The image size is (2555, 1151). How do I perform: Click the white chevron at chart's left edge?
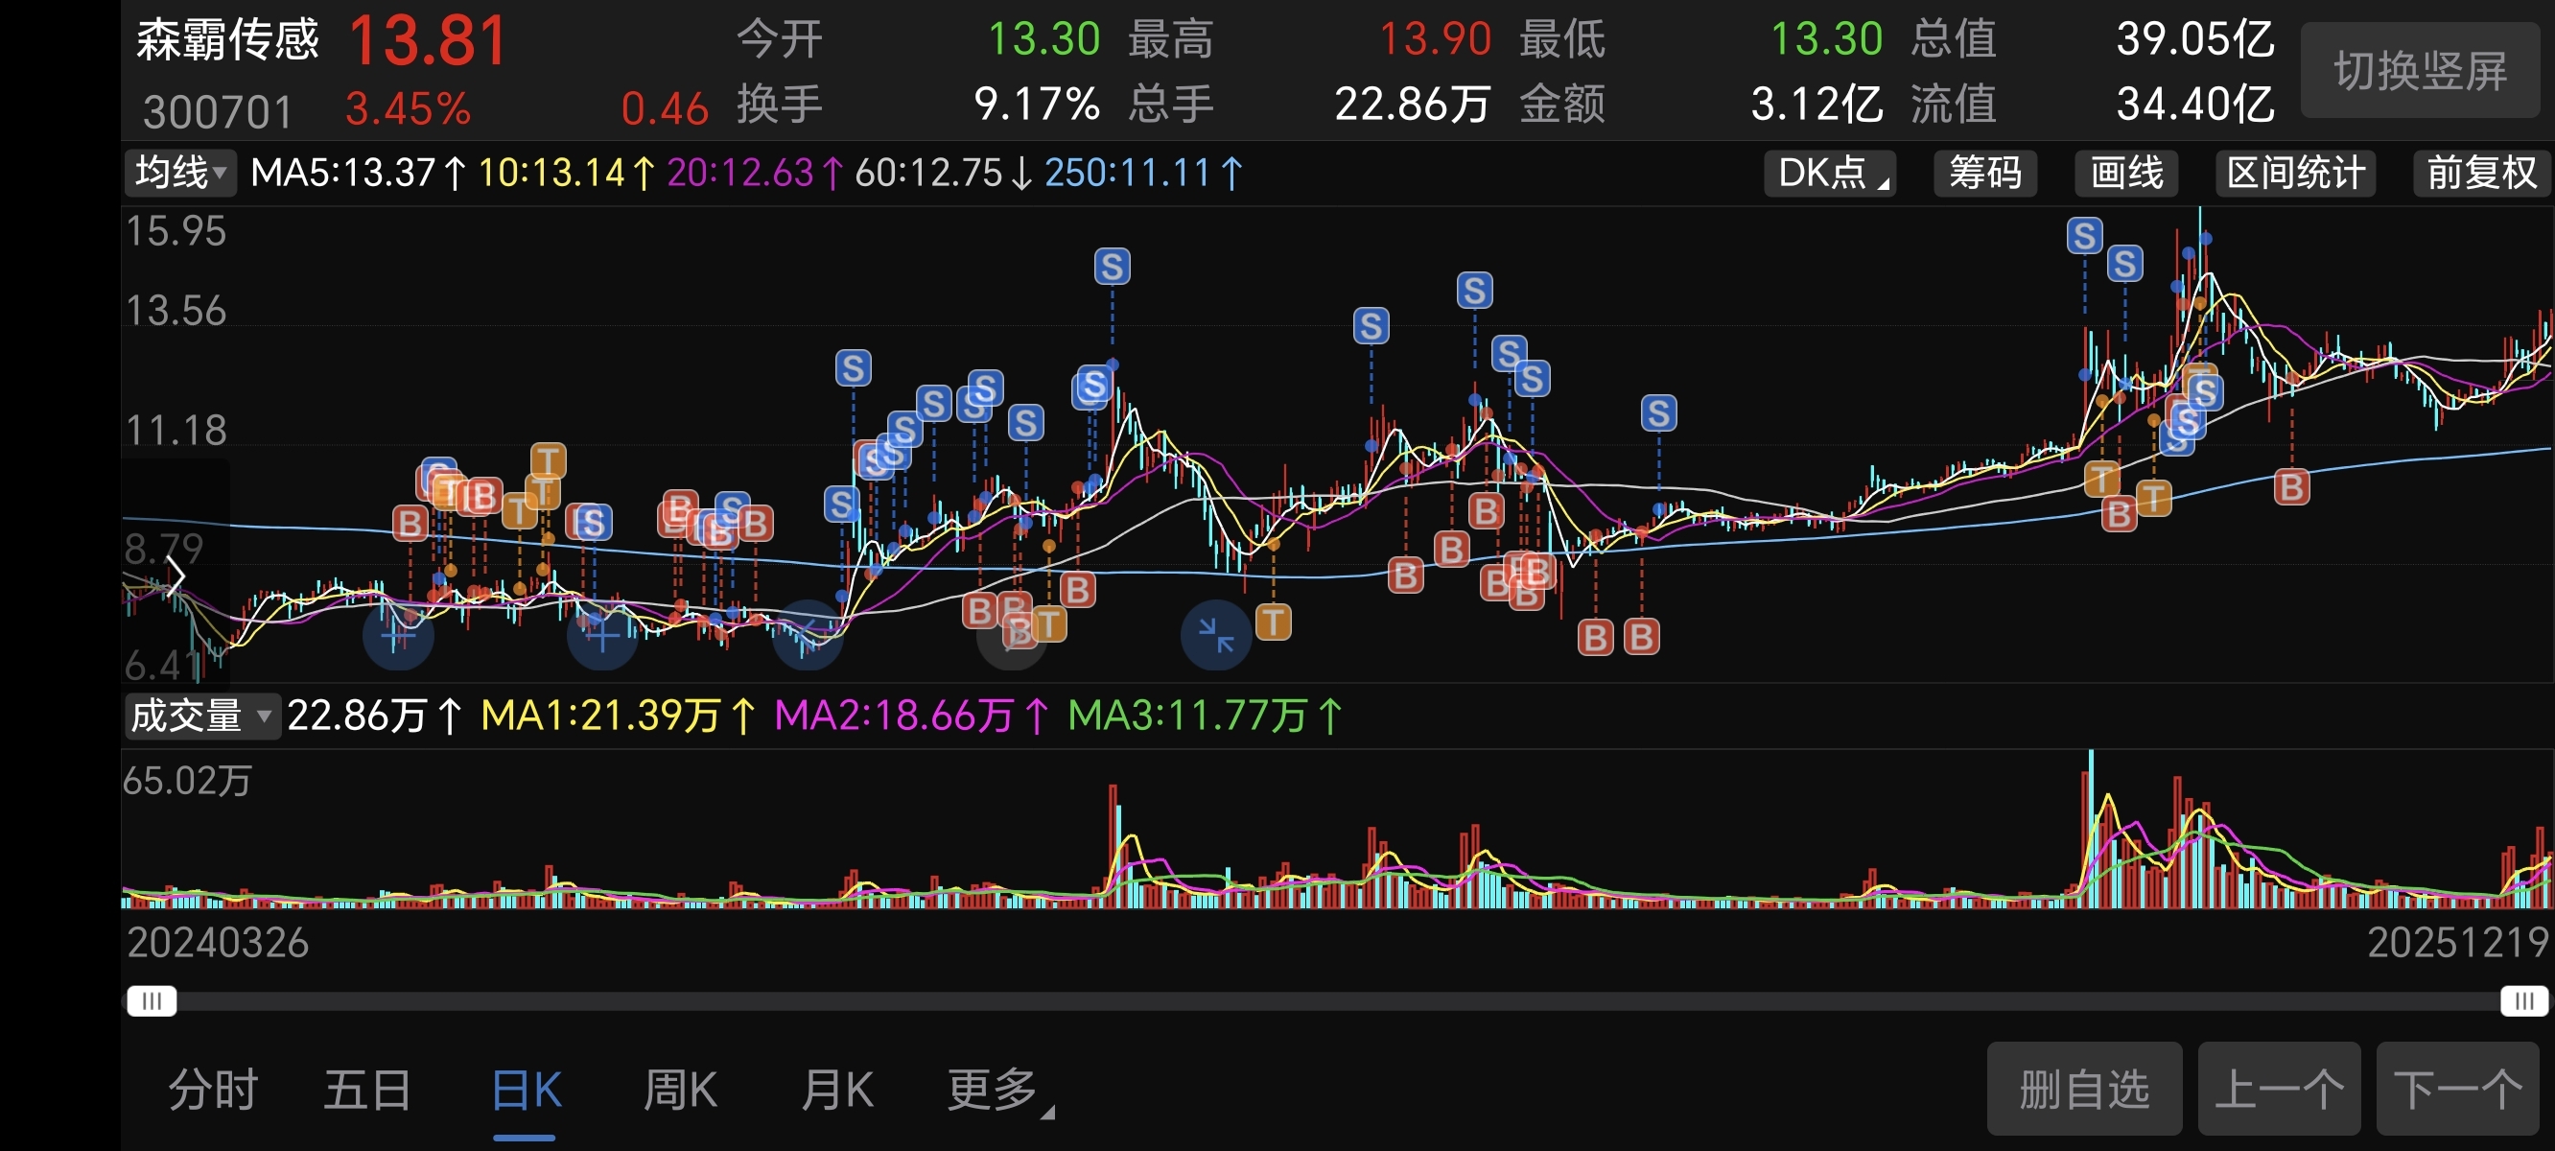(x=176, y=576)
